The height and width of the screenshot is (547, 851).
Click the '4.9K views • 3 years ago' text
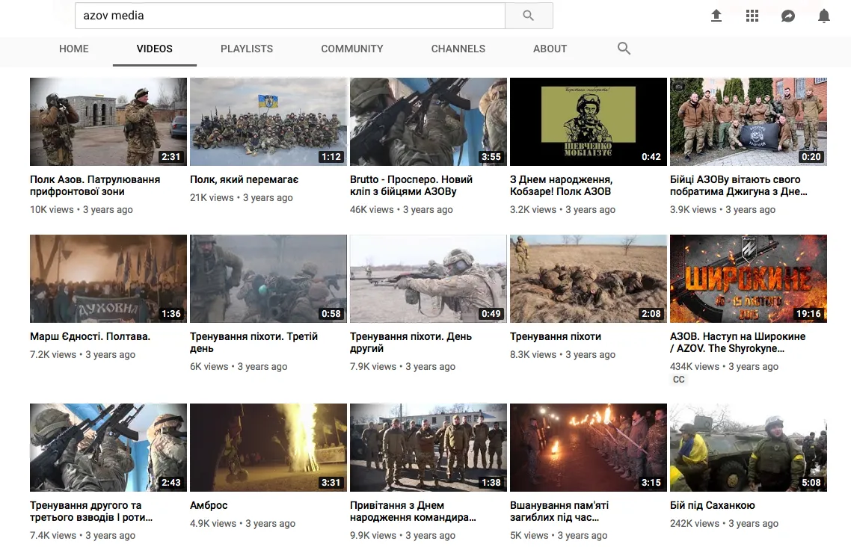(242, 524)
